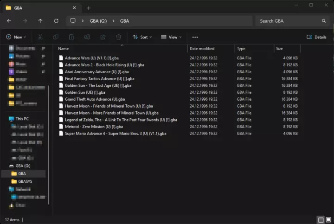Click the Rename icon in toolbar

[x=87, y=37]
